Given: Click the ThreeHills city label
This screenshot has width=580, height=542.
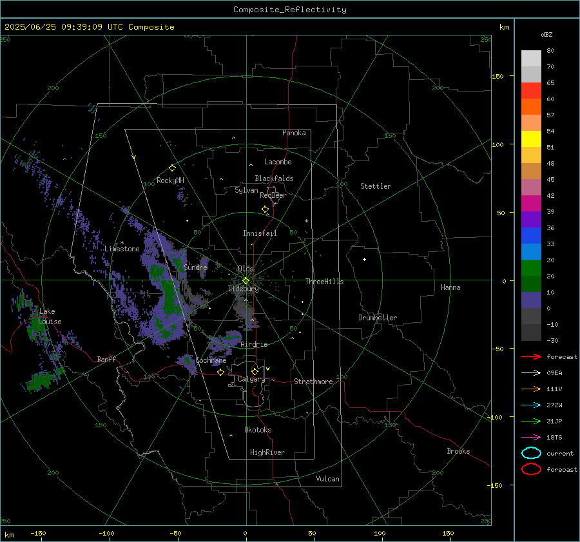Looking at the screenshot, I should pyautogui.click(x=324, y=282).
